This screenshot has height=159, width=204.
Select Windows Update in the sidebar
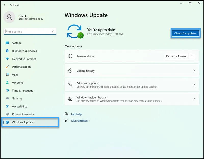point(30,122)
